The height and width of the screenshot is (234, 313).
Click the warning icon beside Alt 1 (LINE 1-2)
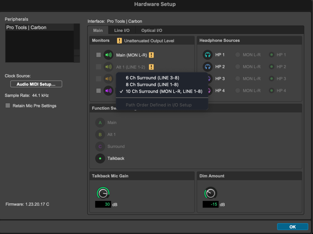tap(151, 67)
